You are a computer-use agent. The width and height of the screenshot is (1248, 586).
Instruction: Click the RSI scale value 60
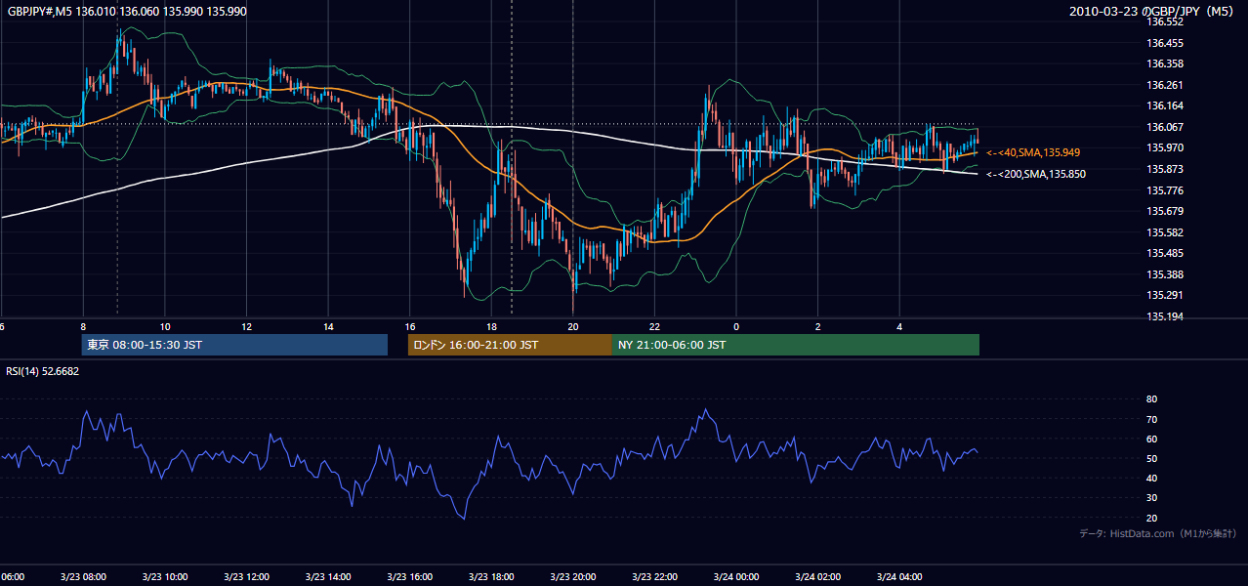tap(1151, 439)
